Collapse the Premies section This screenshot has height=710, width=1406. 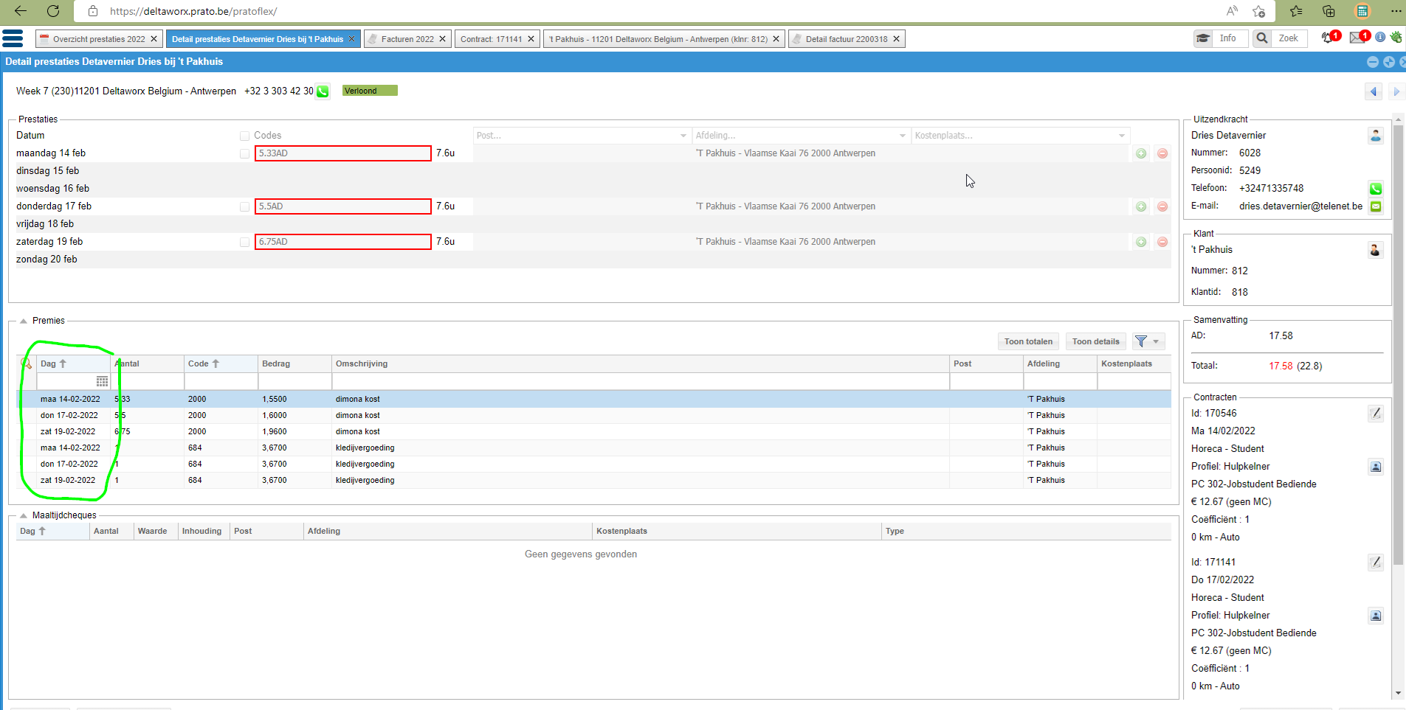pos(24,321)
